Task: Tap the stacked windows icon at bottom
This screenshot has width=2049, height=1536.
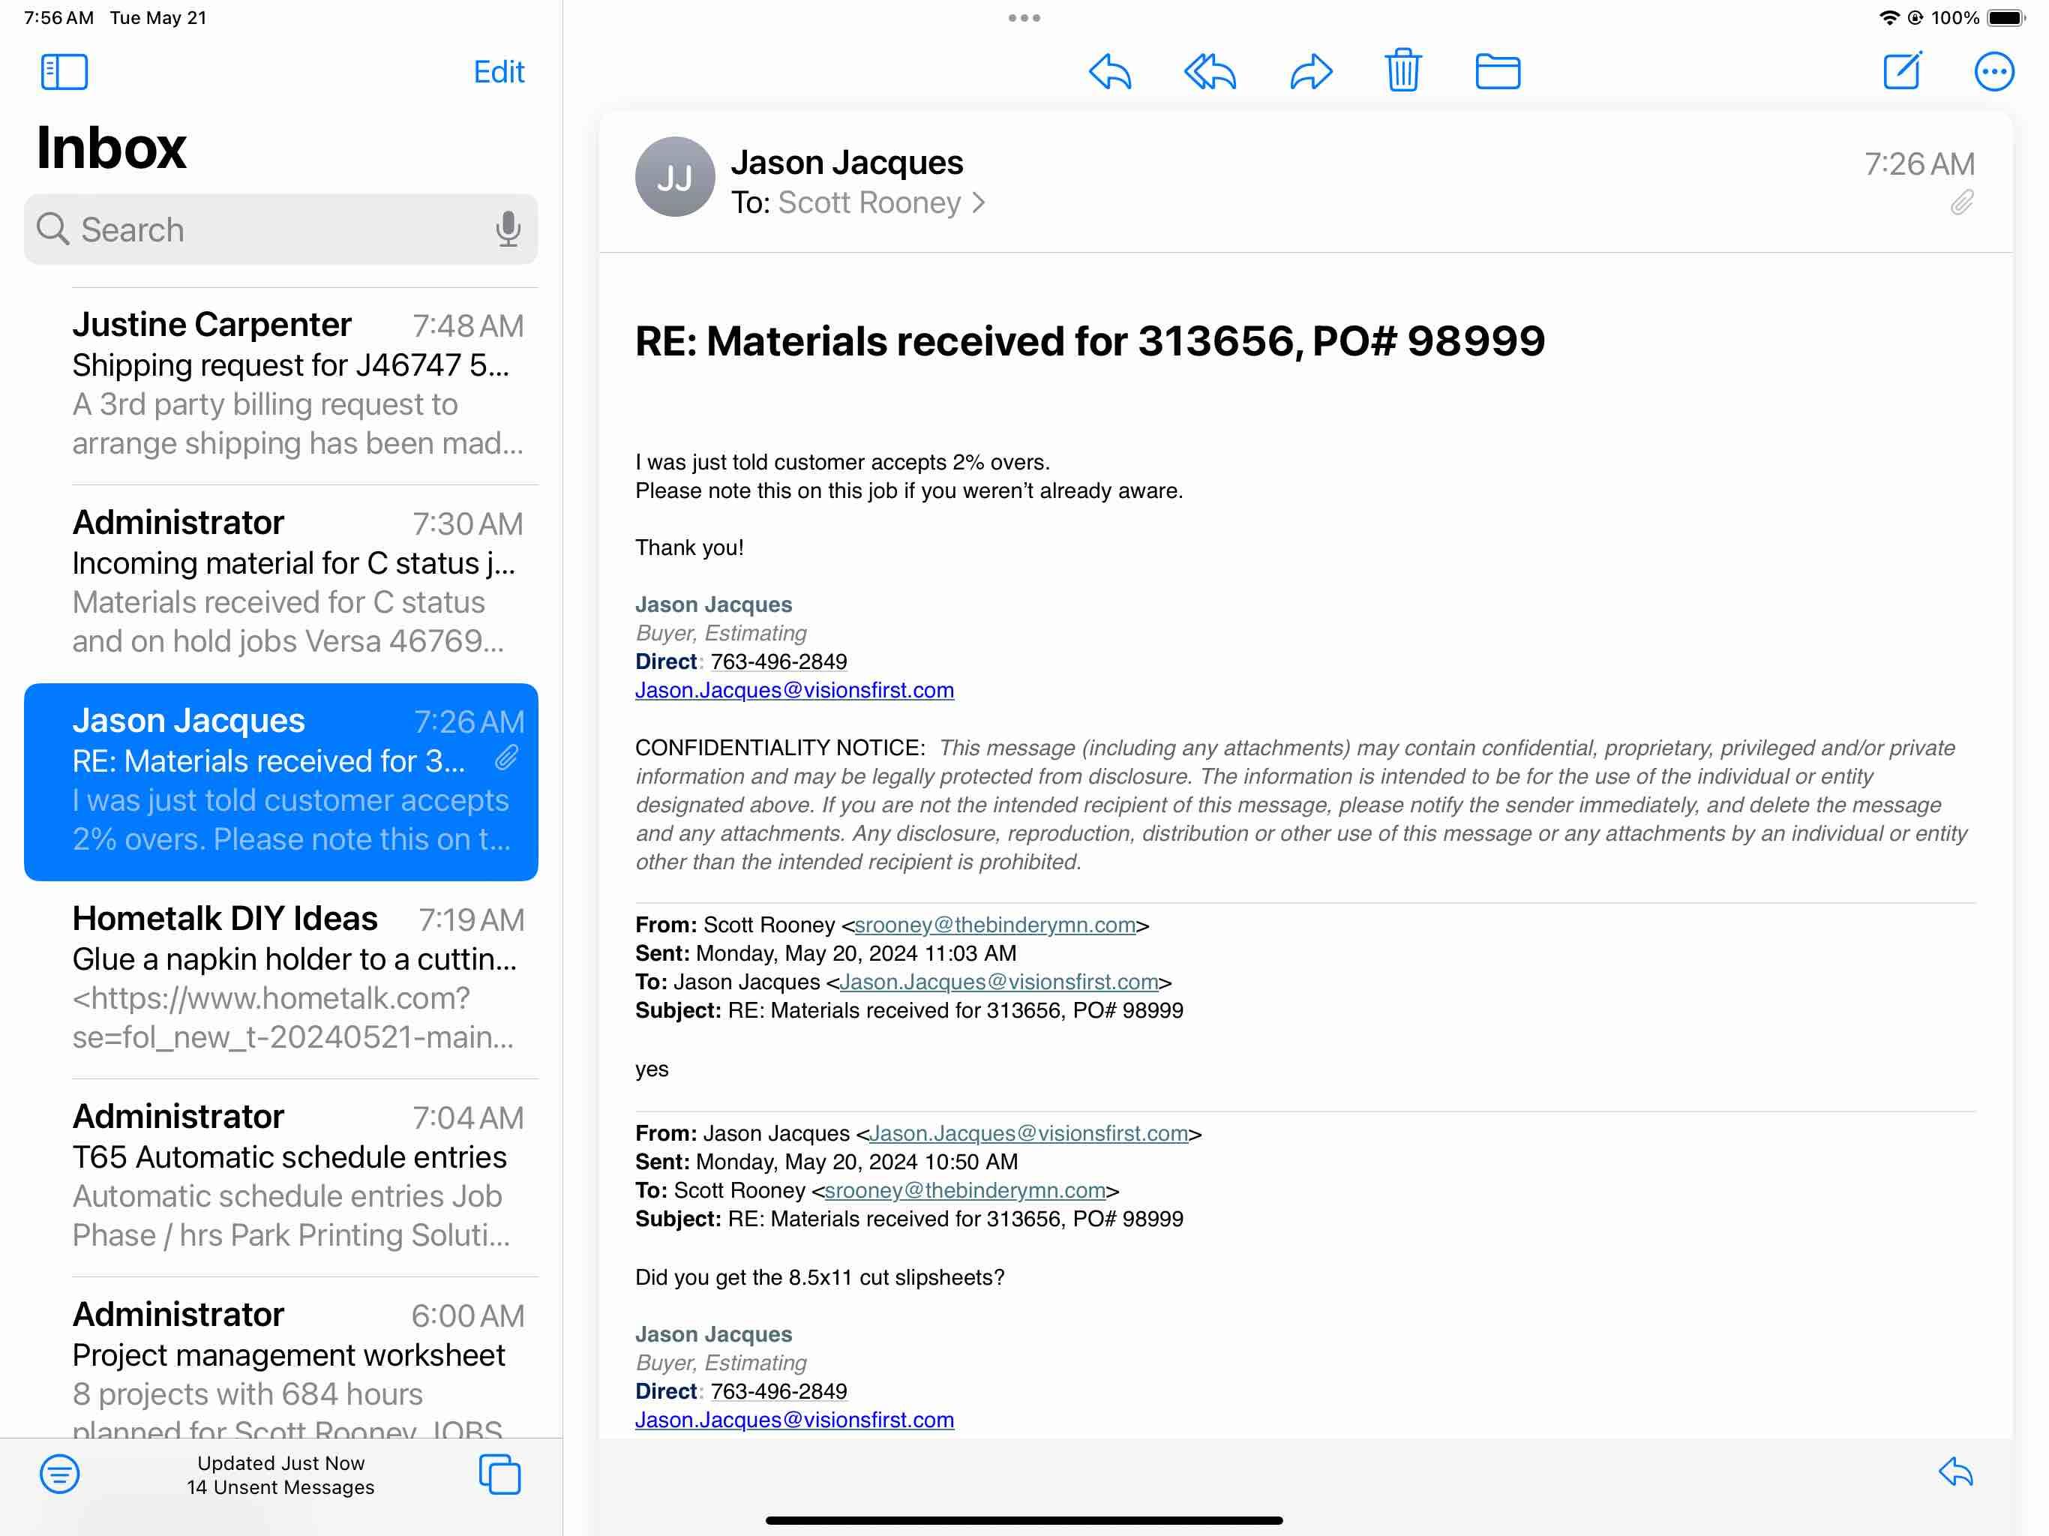Action: coord(499,1474)
